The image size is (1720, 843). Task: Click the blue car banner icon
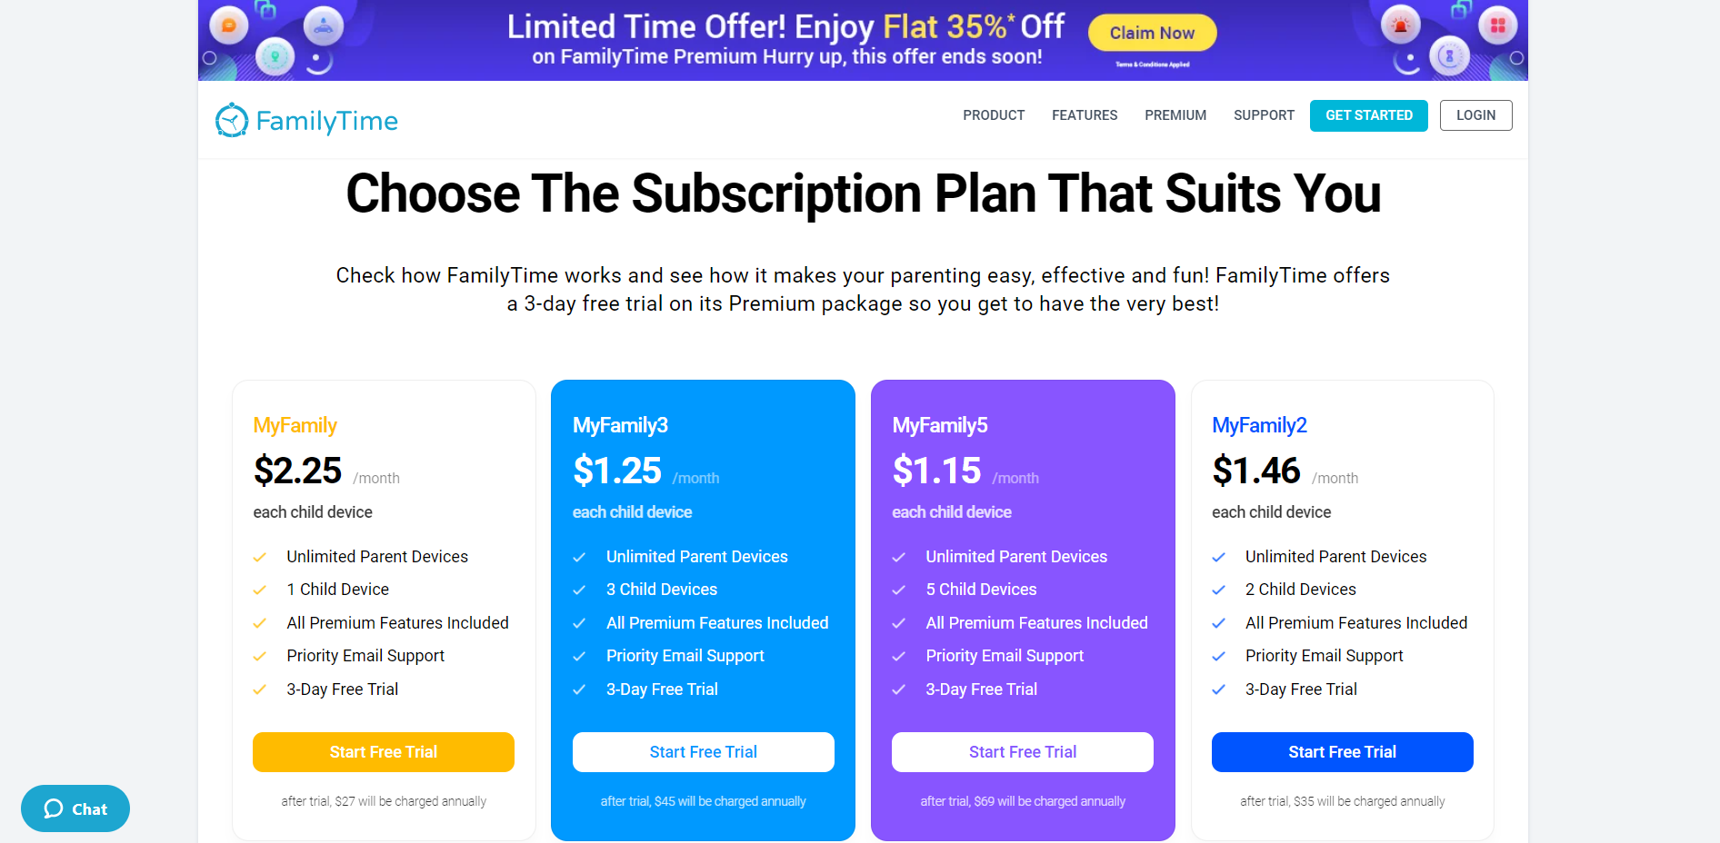pos(323,26)
